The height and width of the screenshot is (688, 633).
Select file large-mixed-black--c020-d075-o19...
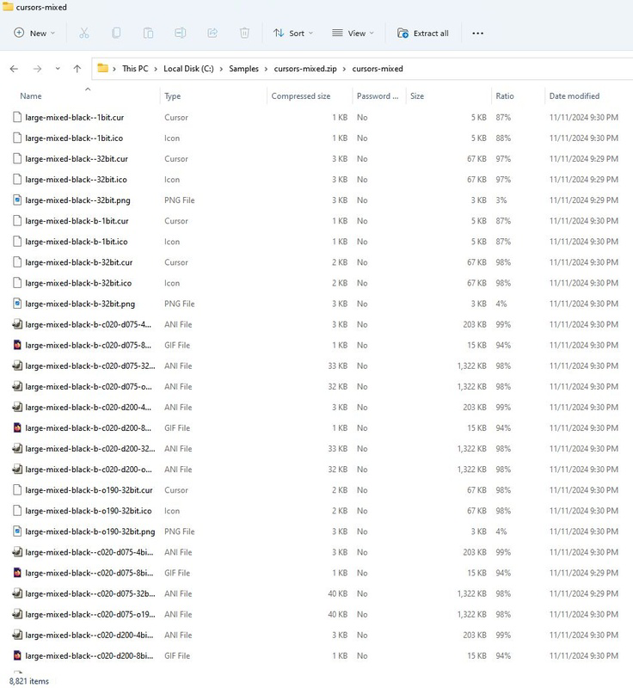pos(90,614)
